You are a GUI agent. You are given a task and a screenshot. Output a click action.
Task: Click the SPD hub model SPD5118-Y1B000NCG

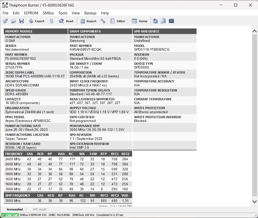tap(152, 49)
